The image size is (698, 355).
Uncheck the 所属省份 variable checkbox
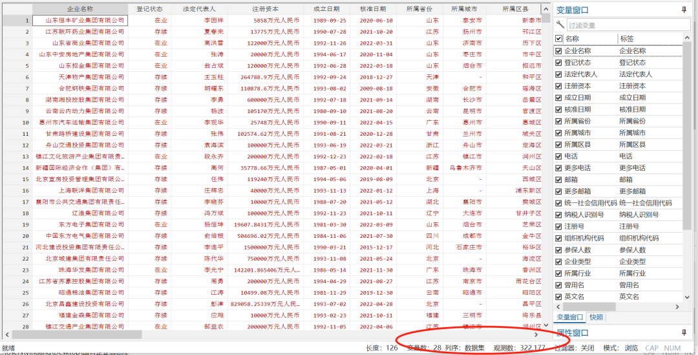coord(558,121)
